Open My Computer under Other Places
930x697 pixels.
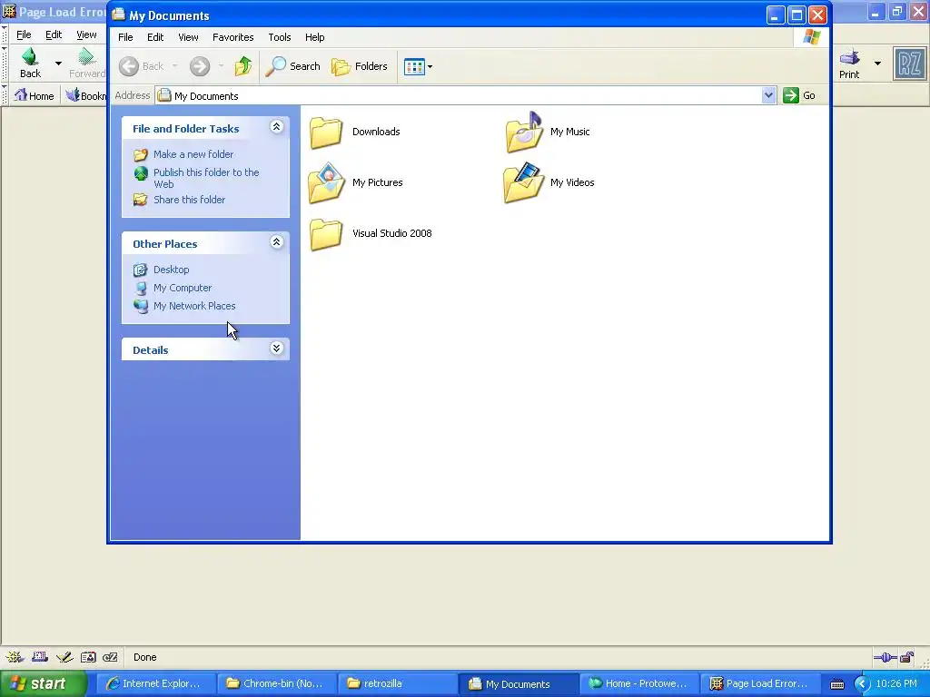[x=183, y=288]
